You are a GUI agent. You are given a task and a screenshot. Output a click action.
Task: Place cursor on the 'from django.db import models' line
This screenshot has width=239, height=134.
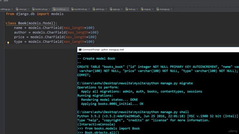pos(35,14)
